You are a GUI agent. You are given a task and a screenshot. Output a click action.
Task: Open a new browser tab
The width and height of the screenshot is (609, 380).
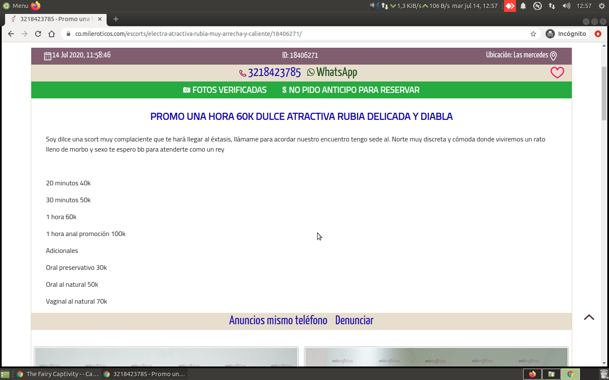pos(116,19)
